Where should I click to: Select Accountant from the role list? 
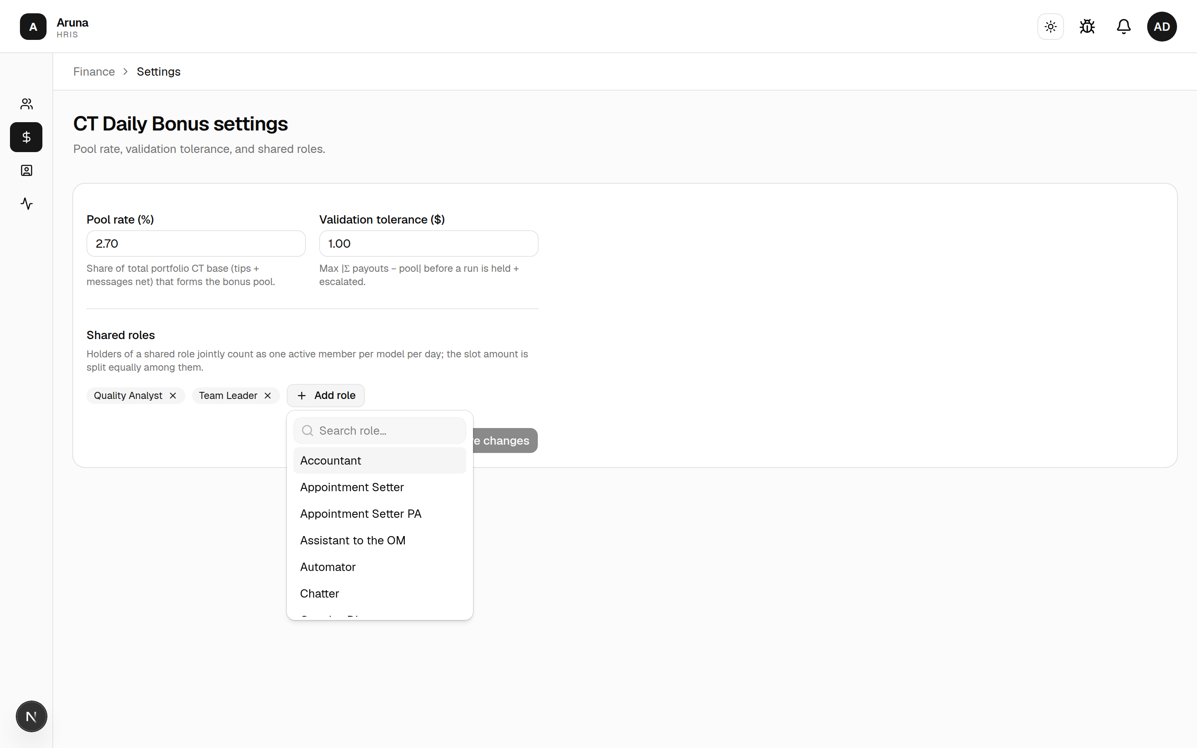tap(380, 460)
